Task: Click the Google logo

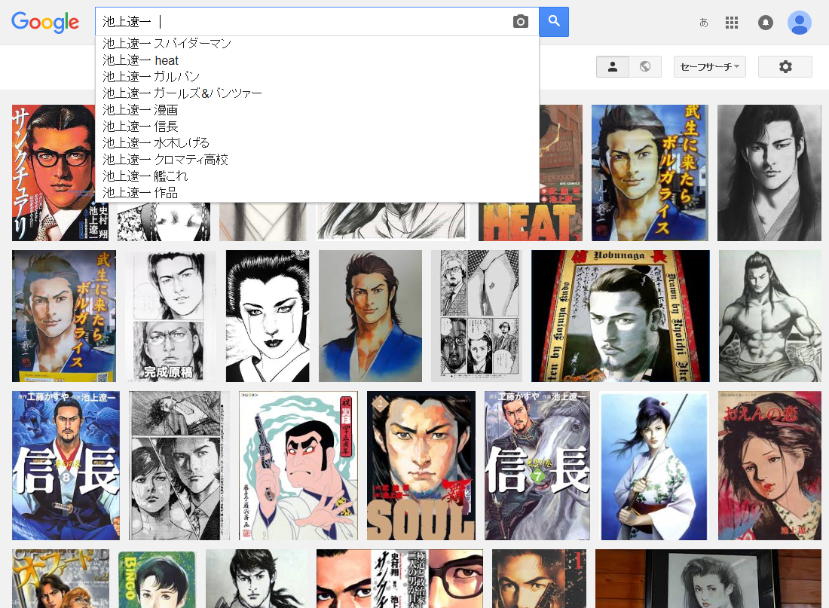Action: point(45,22)
